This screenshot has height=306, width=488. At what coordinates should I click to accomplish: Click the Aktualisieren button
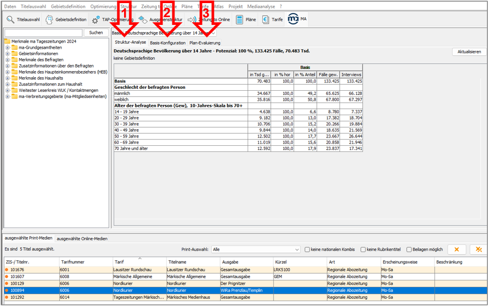click(x=469, y=52)
